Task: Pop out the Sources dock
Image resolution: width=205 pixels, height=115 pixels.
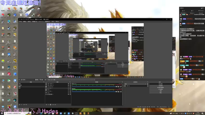Action: pyautogui.click(x=70, y=82)
